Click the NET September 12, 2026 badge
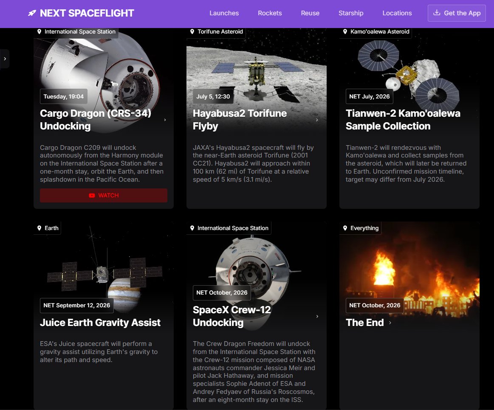Viewport: 494px width, 410px height. 77,306
